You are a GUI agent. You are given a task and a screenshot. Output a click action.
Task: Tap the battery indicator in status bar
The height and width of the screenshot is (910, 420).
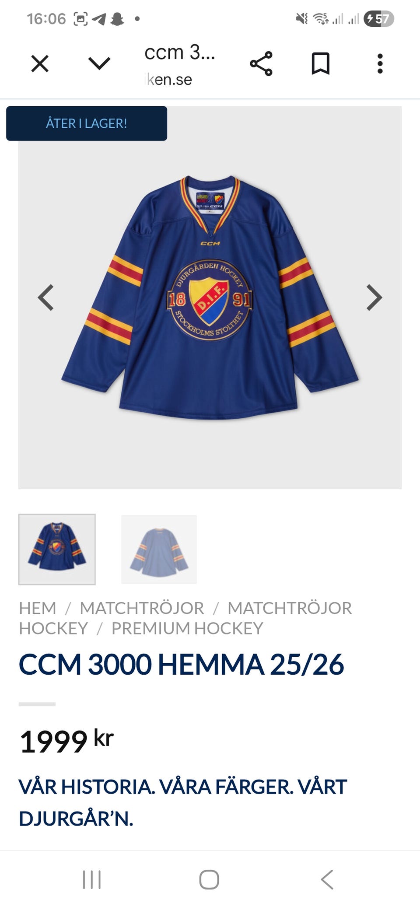coord(379,19)
